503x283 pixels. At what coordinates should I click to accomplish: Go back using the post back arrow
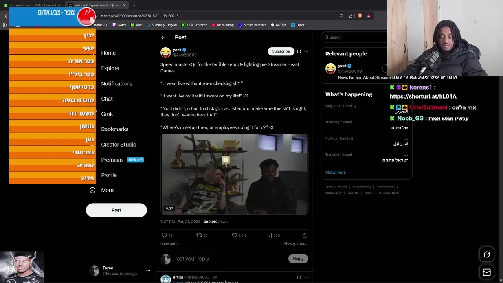click(x=163, y=37)
